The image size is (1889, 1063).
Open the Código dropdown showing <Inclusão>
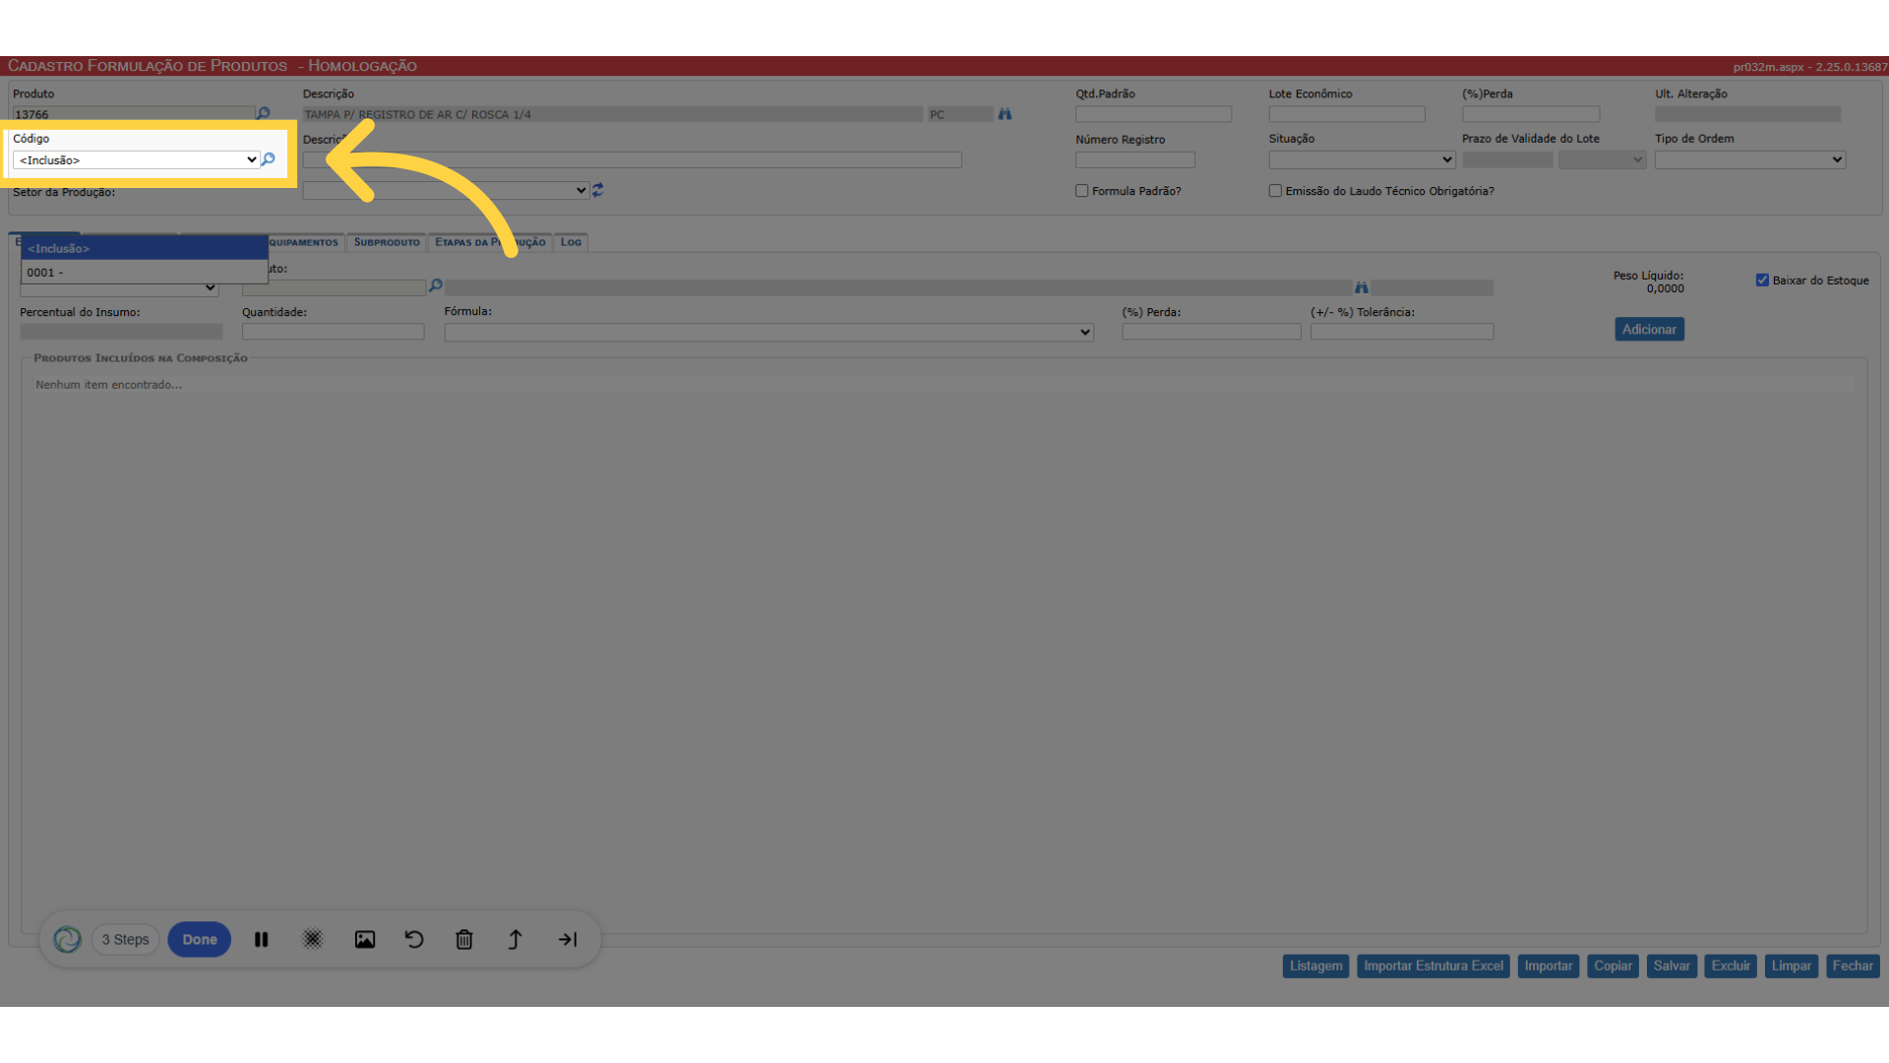tap(137, 159)
